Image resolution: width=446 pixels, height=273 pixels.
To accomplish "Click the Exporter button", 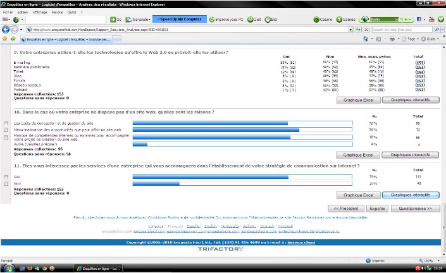I will point(378,209).
